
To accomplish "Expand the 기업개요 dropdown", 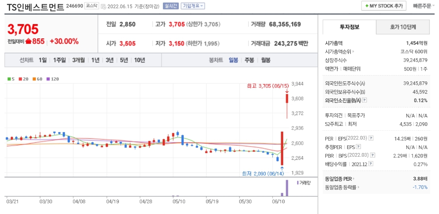I will [x=193, y=6].
